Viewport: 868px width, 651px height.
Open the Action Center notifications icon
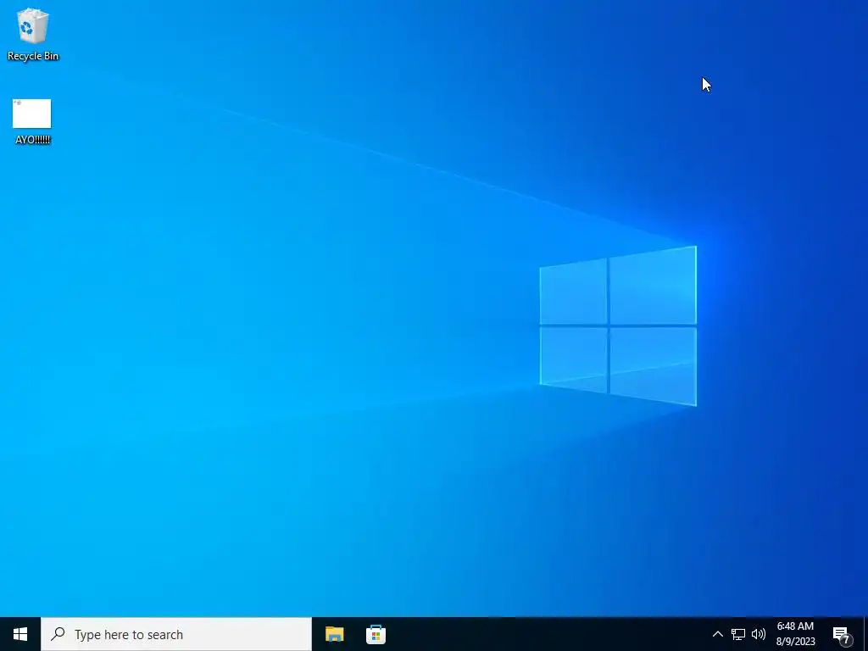(842, 635)
